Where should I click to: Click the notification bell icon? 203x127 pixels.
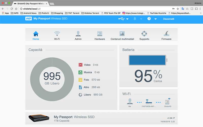135,19
